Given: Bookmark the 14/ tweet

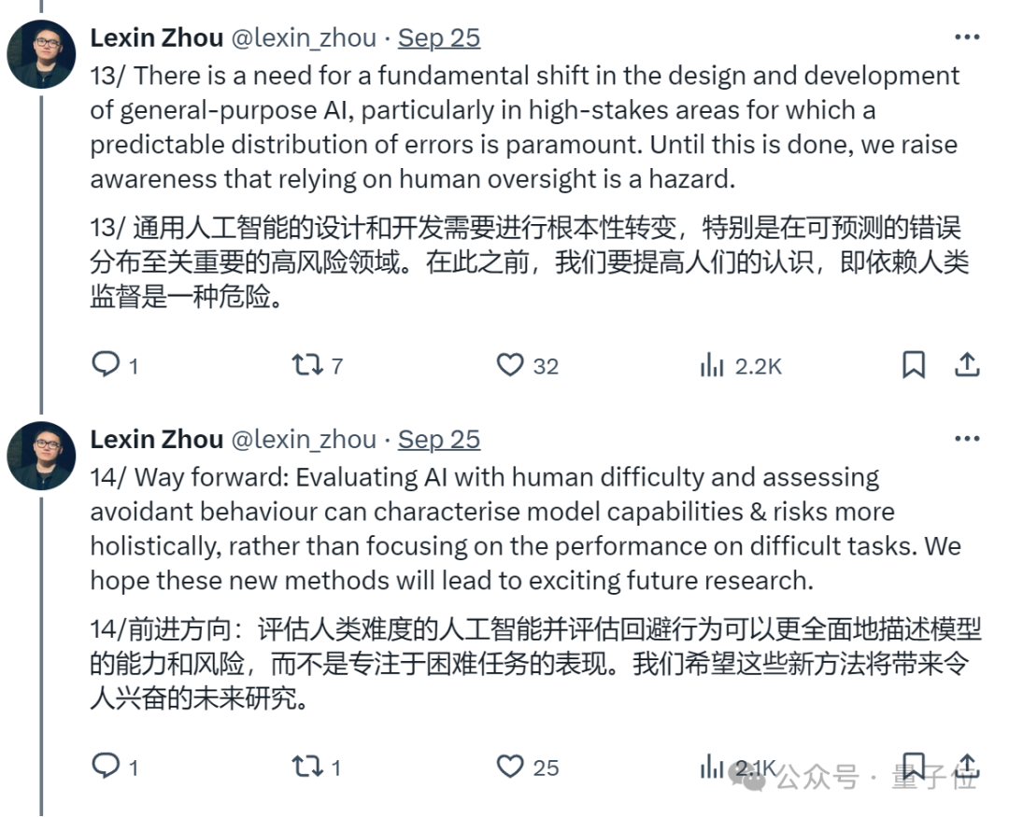Looking at the screenshot, I should coord(914,767).
